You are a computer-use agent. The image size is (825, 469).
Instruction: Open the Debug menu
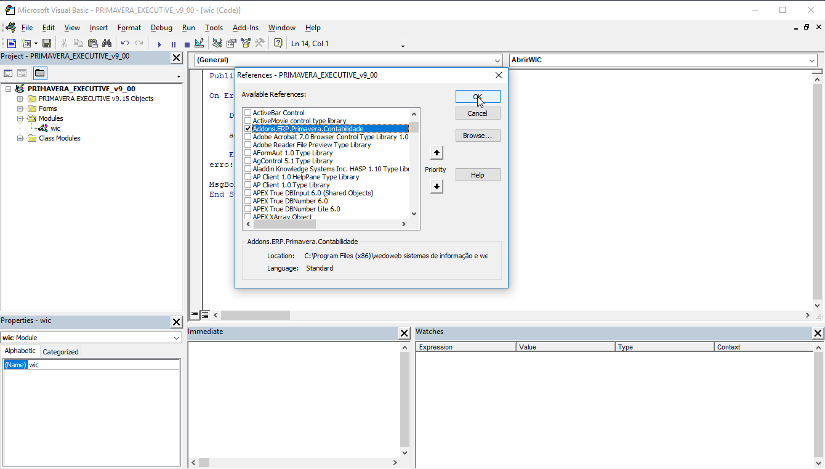161,28
